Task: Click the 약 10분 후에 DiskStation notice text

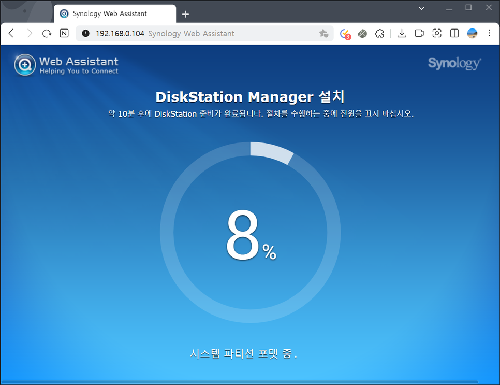Action: [261, 113]
